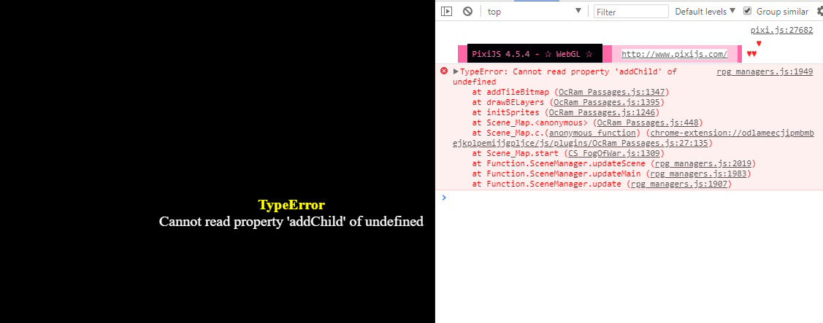The image size is (823, 323).
Task: Open rpg_managers.js:1907 link for SceneManager.update
Action: coord(678,184)
